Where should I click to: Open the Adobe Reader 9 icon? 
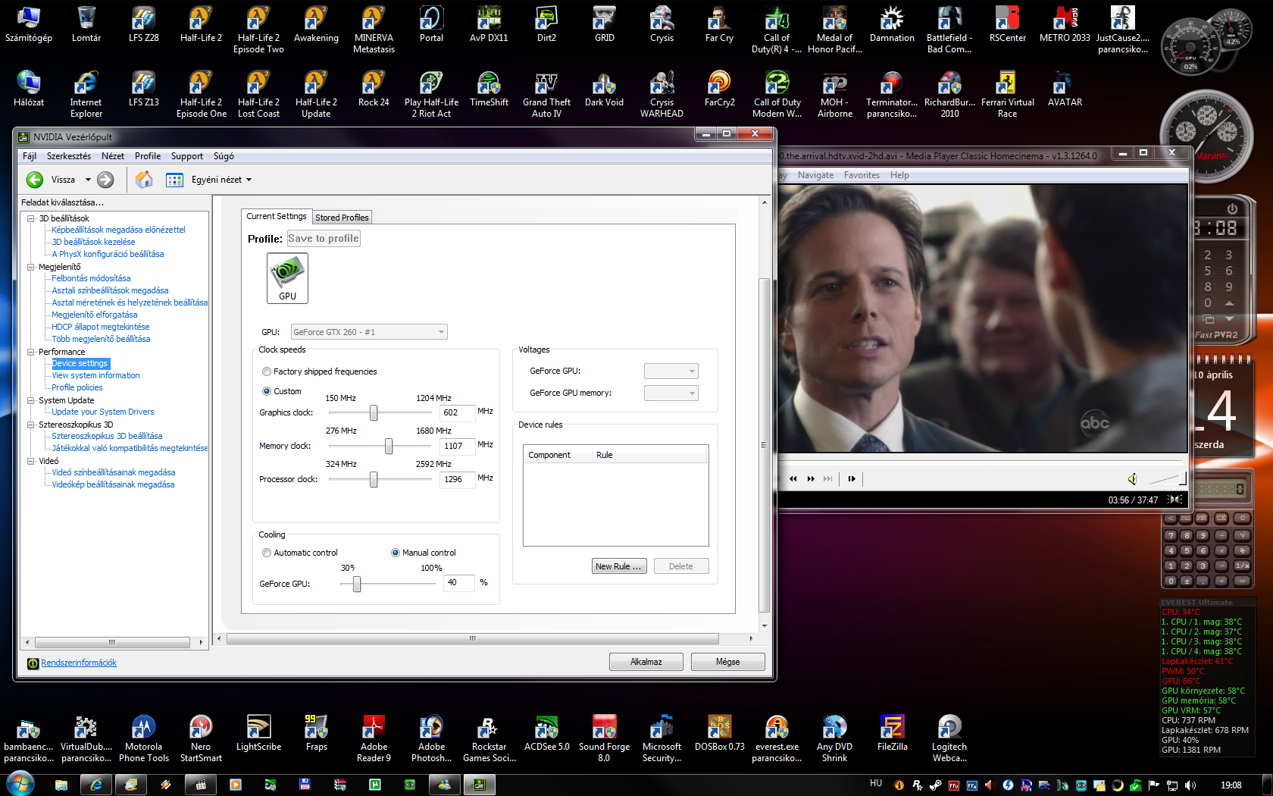coord(374,738)
